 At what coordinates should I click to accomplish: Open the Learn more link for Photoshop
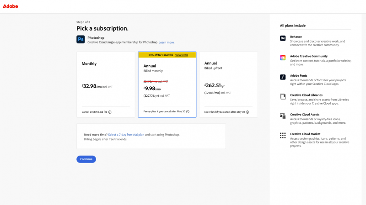(167, 42)
